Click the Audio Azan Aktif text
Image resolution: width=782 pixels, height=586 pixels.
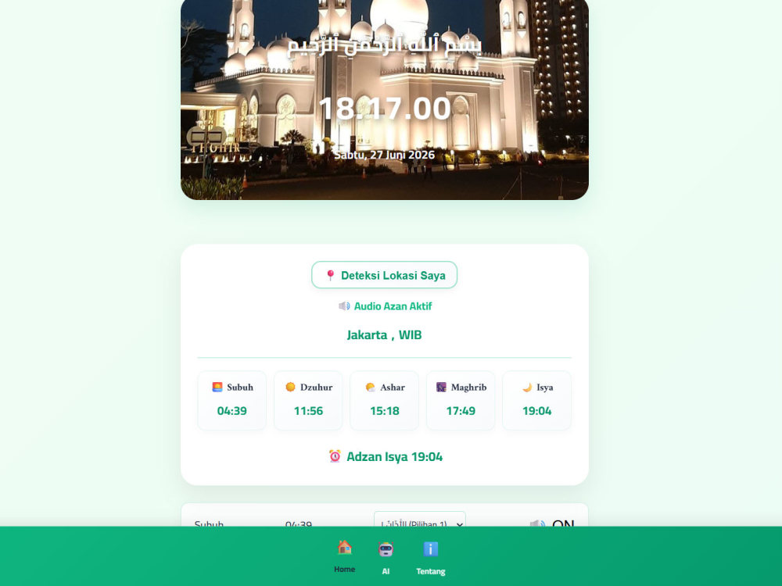393,306
